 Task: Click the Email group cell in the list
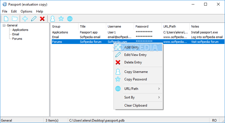[x=55, y=37]
